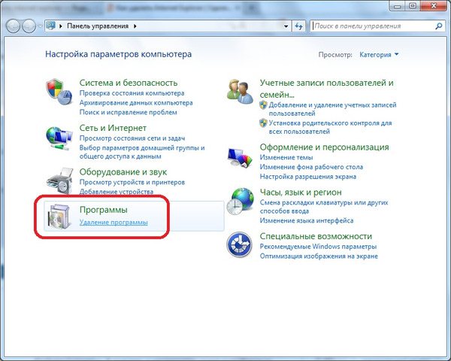Open the Программы category heading
The height and width of the screenshot is (361, 451).
click(103, 210)
